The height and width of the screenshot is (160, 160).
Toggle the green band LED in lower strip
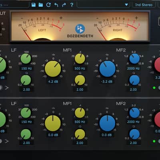(x=154, y=141)
